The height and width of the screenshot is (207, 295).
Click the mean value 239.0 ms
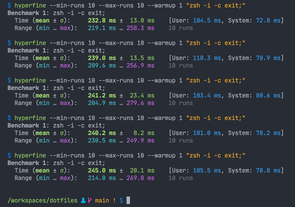[102, 58]
